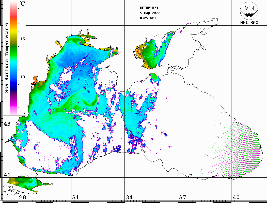Click latitude label 41
267x203 pixels.
coord(7,174)
